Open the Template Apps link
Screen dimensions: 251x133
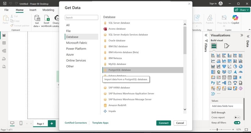tap(100, 123)
